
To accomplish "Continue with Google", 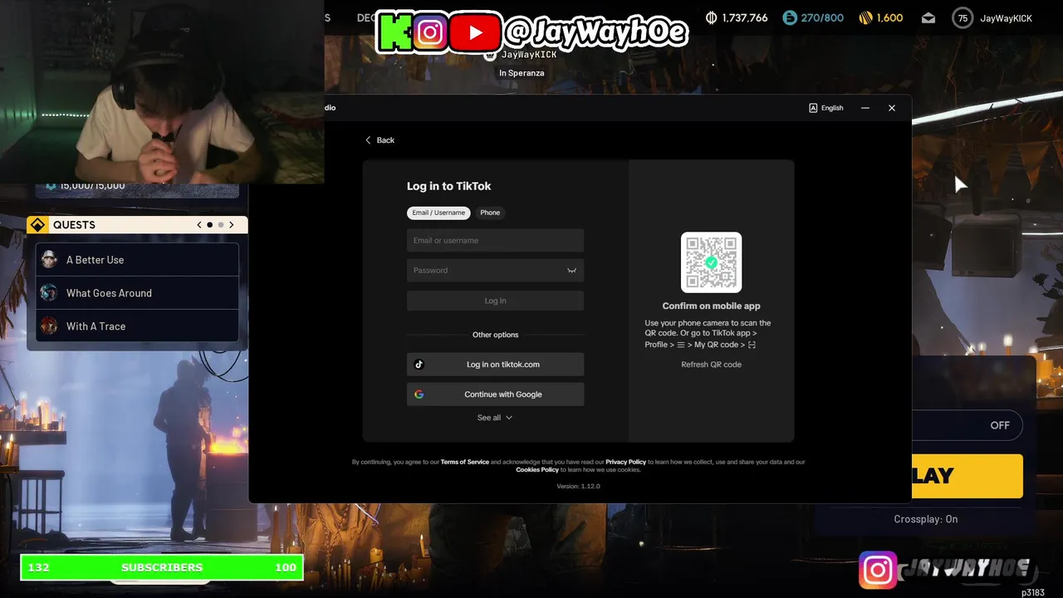I will pyautogui.click(x=495, y=395).
